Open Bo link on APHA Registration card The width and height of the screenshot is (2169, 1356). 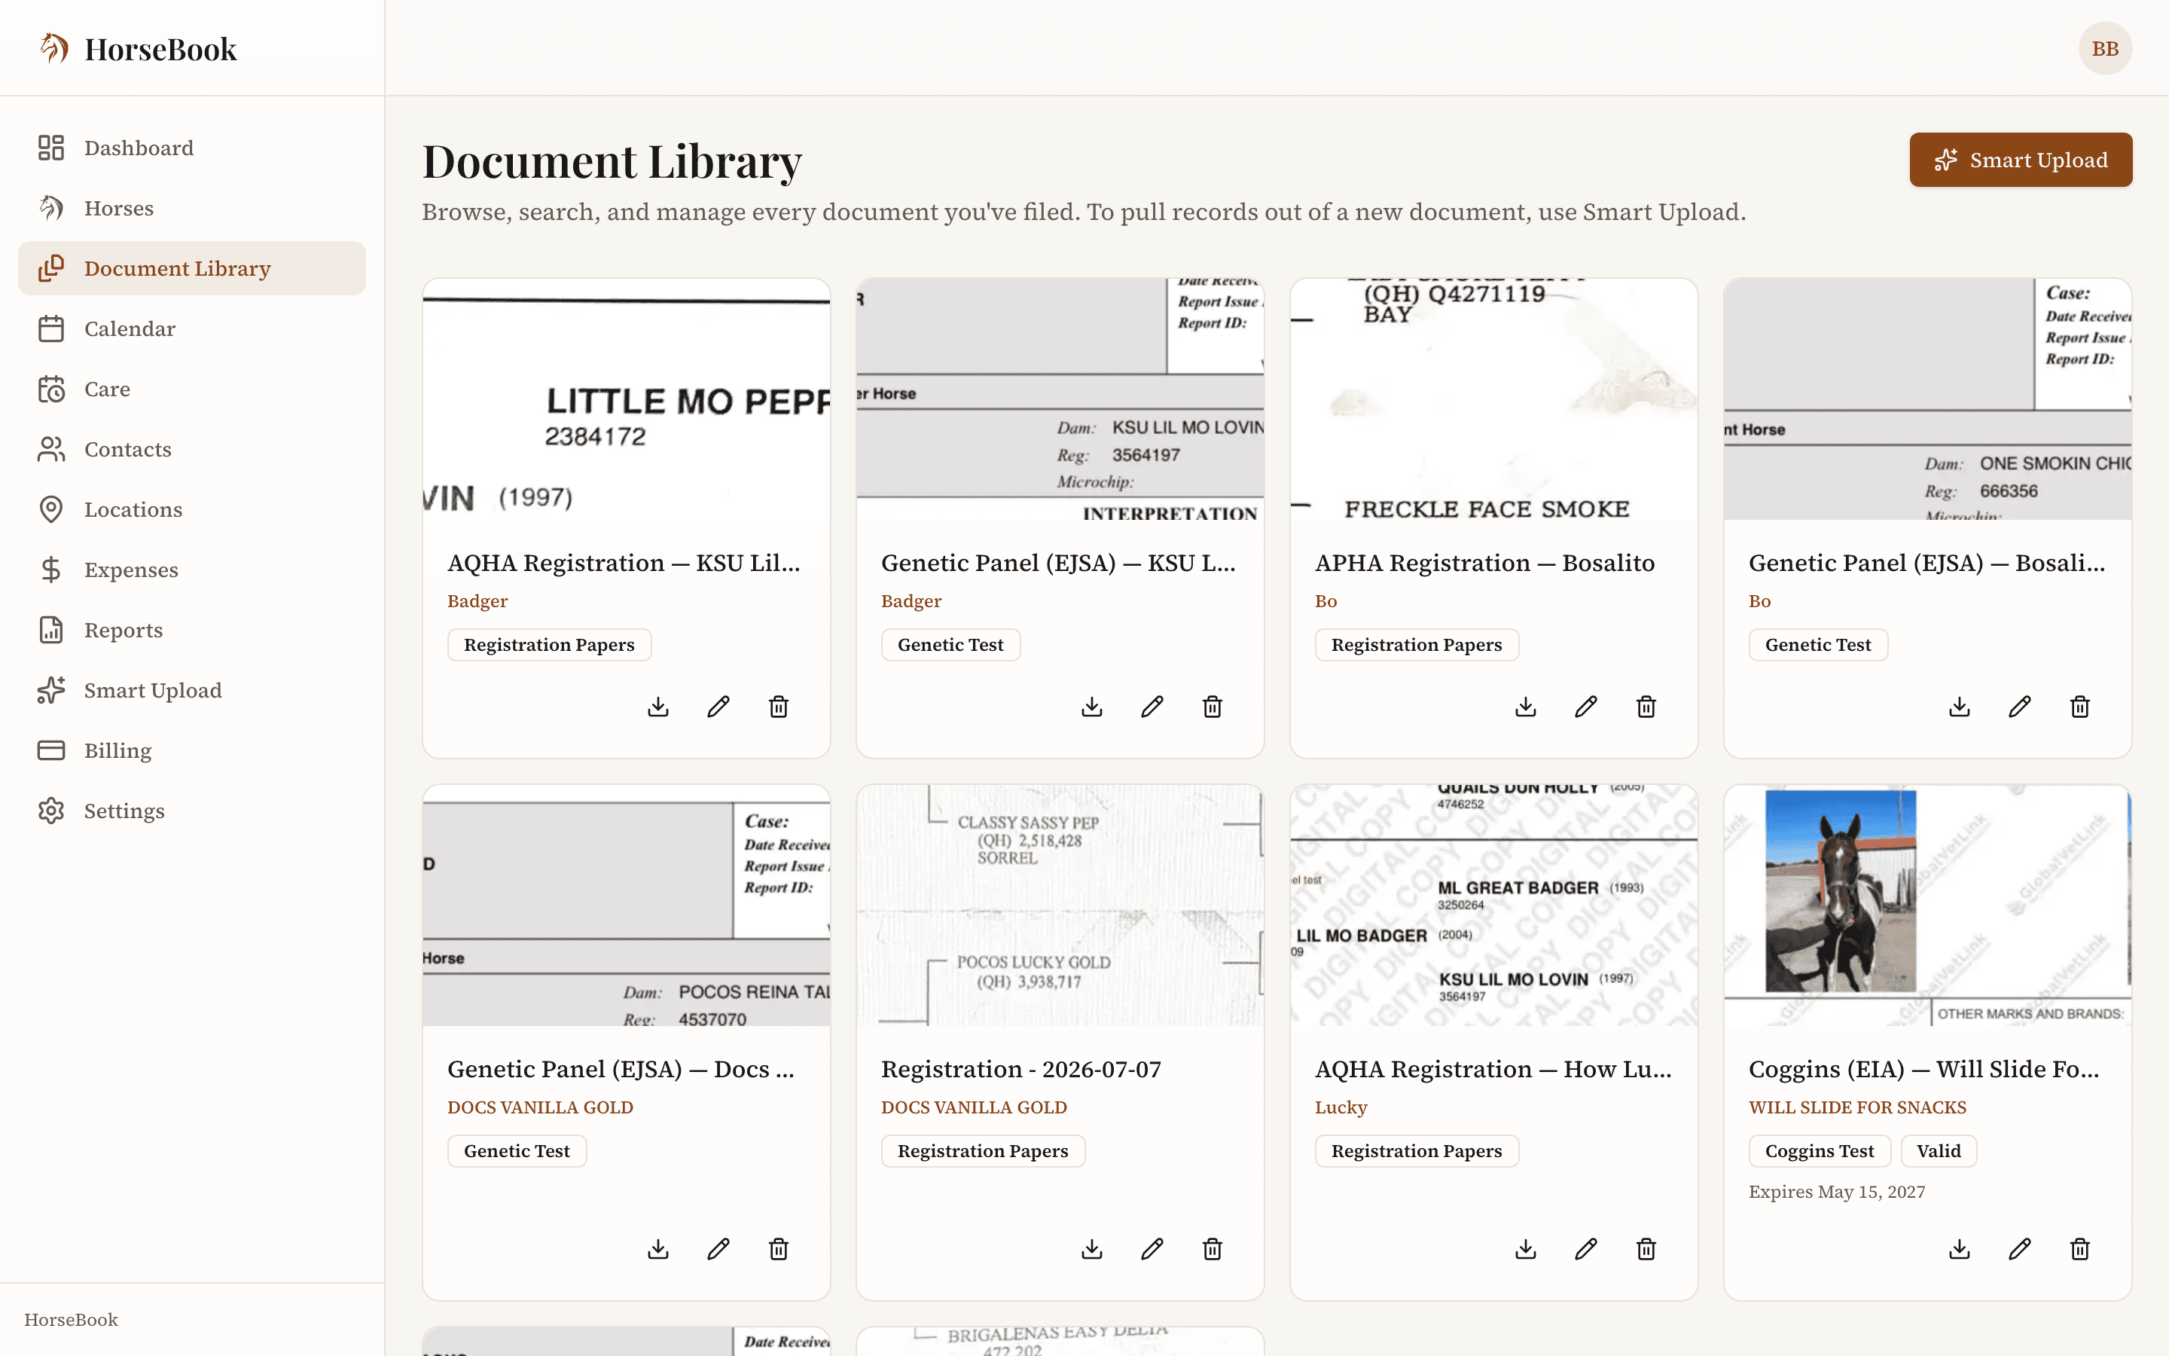coord(1325,601)
